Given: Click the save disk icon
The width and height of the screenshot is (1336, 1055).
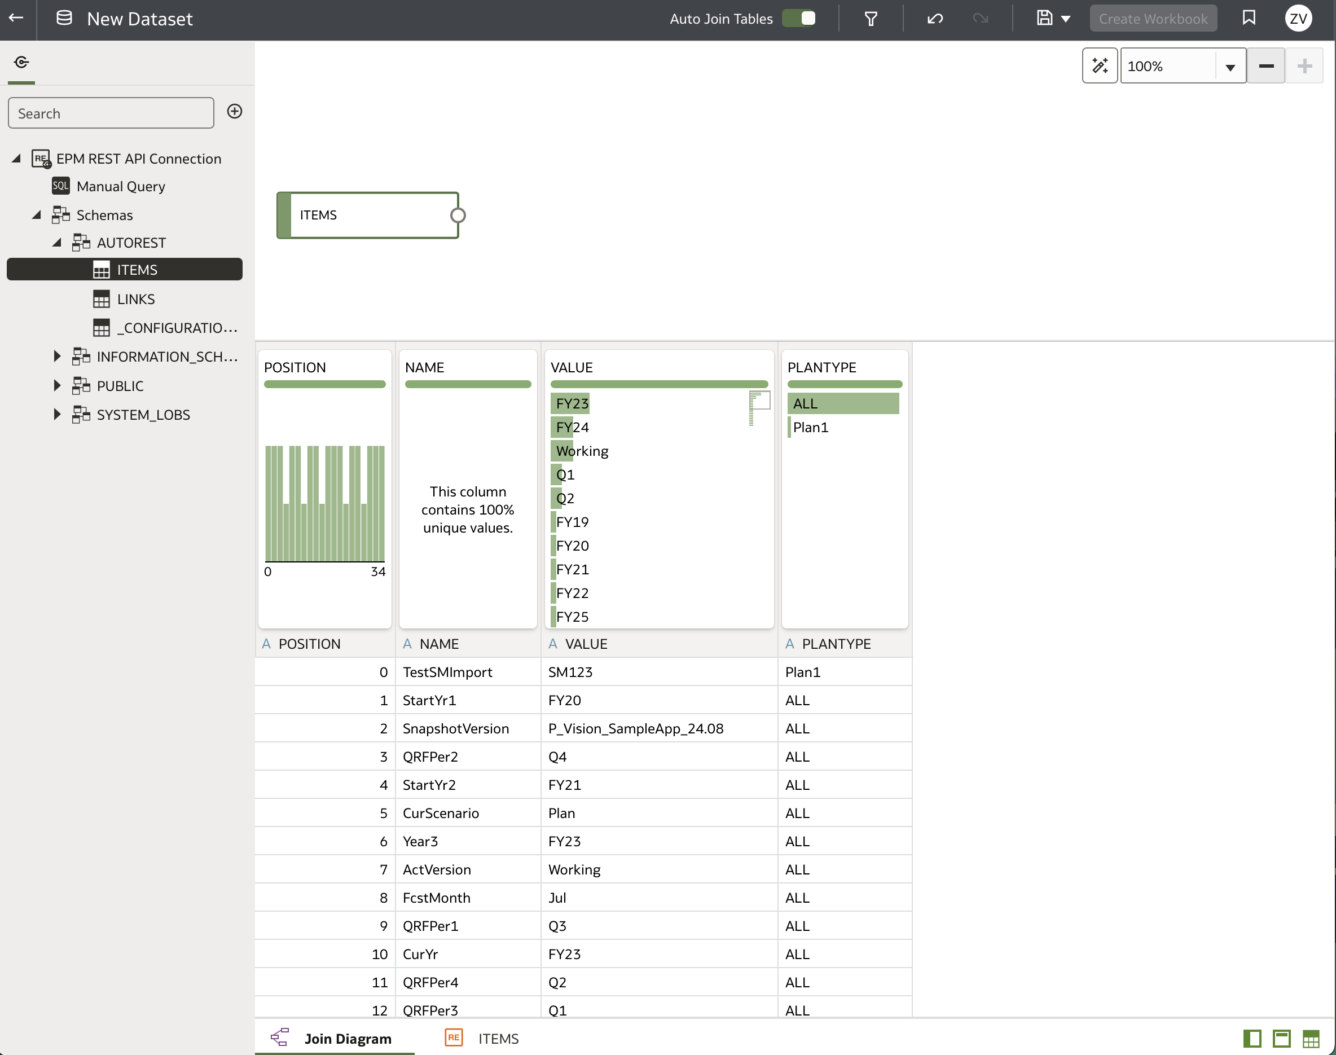Looking at the screenshot, I should [1044, 18].
